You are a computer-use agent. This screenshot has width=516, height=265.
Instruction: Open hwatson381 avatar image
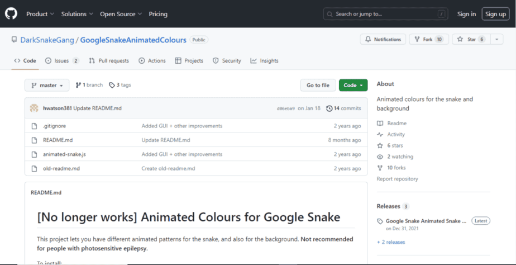34,108
